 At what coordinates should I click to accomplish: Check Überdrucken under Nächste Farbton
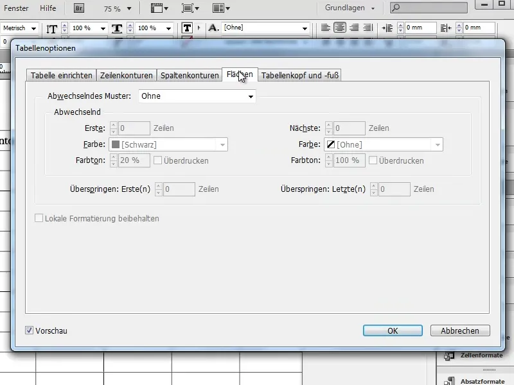pyautogui.click(x=373, y=160)
